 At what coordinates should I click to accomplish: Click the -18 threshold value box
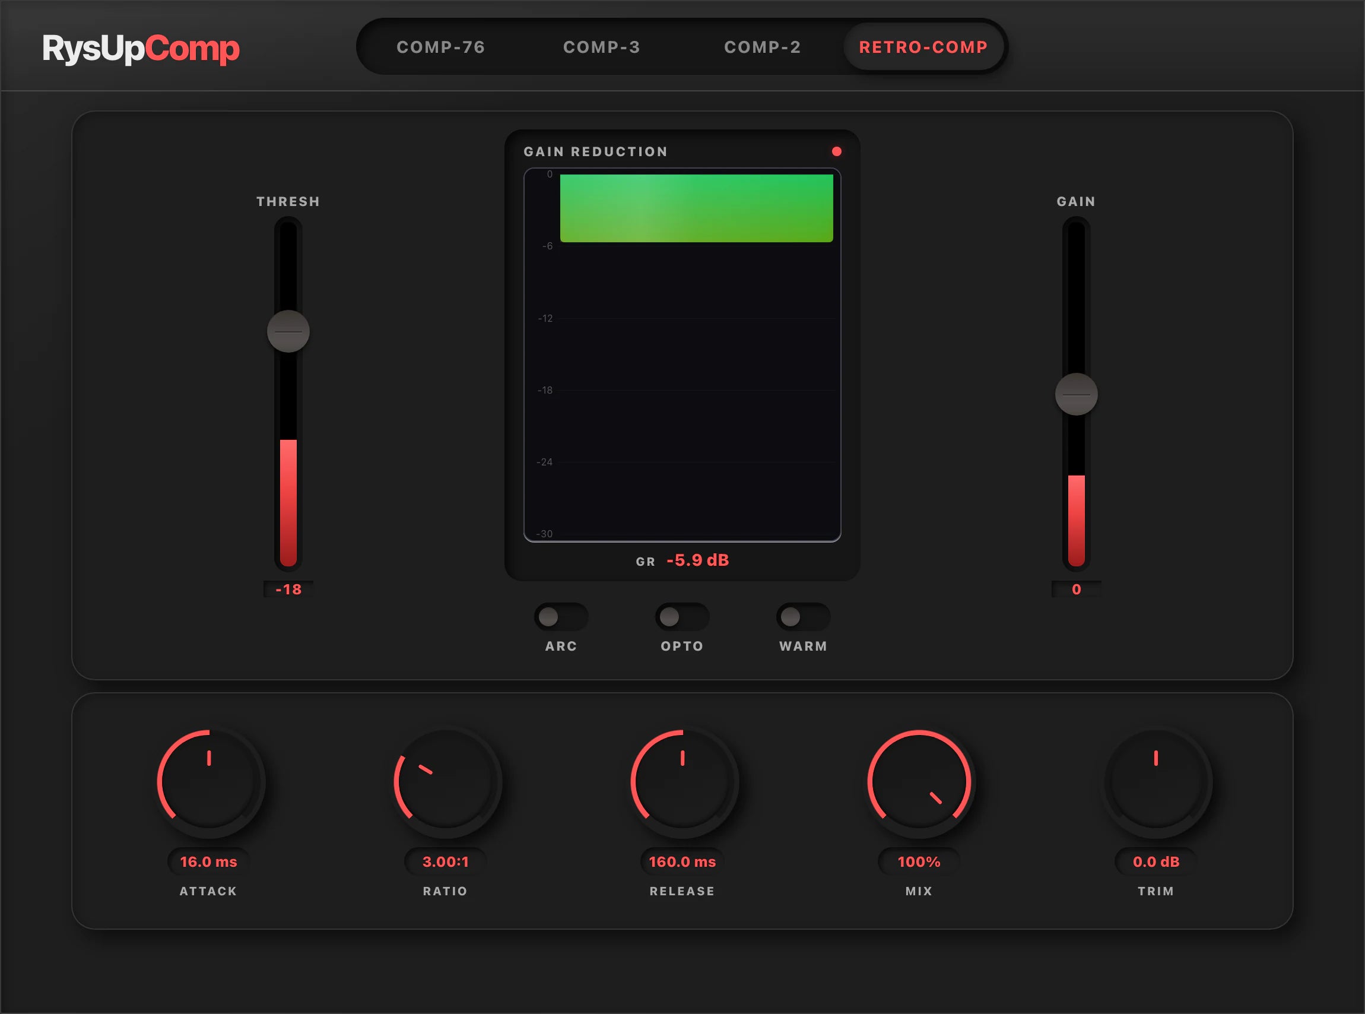click(x=288, y=590)
